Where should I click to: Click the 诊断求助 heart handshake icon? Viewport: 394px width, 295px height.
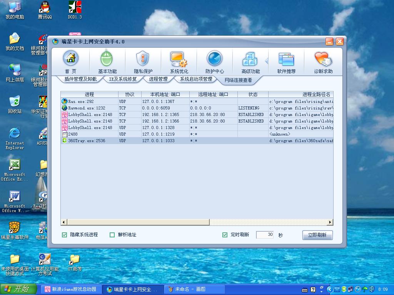click(x=323, y=59)
